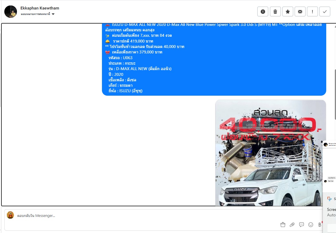
Task: Click the conversation scrollbar thumb
Action: (335, 94)
